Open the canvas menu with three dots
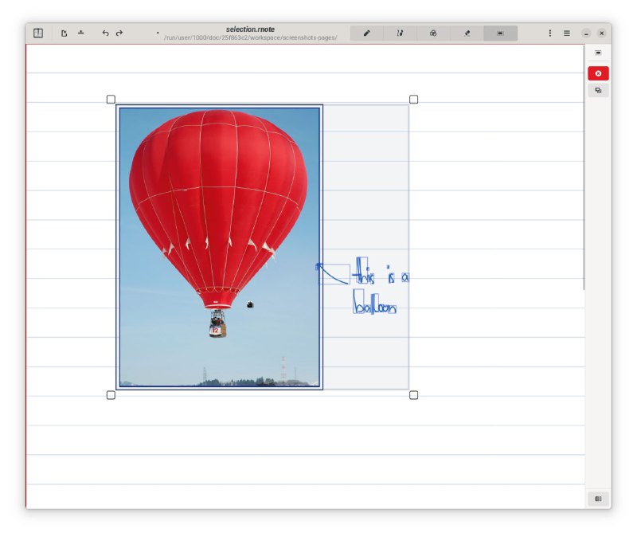 pyautogui.click(x=549, y=33)
